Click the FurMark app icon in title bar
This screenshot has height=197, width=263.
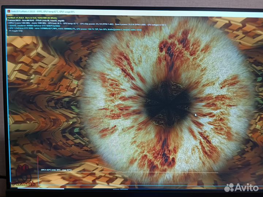click(x=8, y=12)
